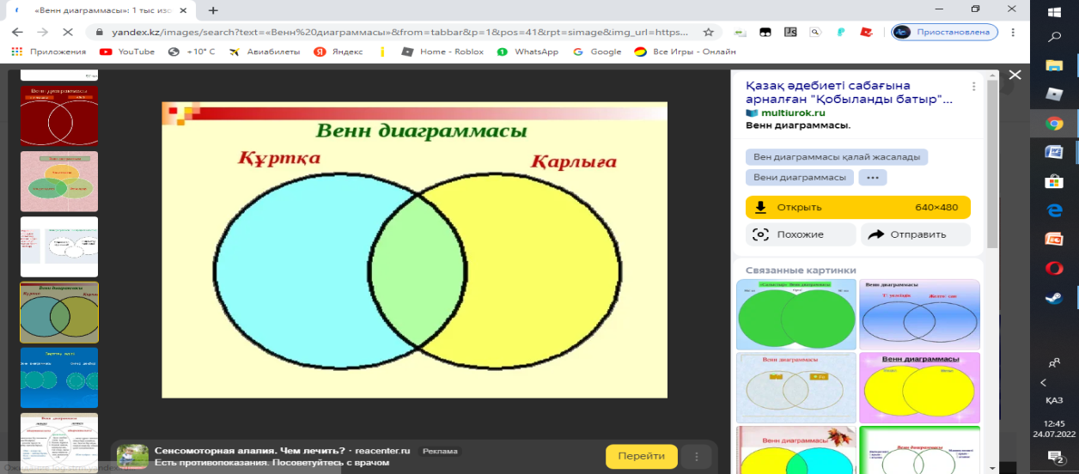Open the light-blue Venn related image
Image resolution: width=1079 pixels, height=474 pixels.
pyautogui.click(x=796, y=387)
